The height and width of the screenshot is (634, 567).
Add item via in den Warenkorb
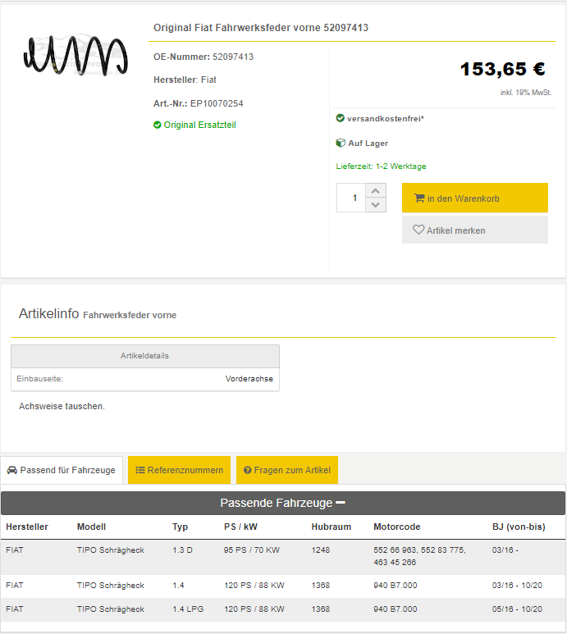pos(474,198)
